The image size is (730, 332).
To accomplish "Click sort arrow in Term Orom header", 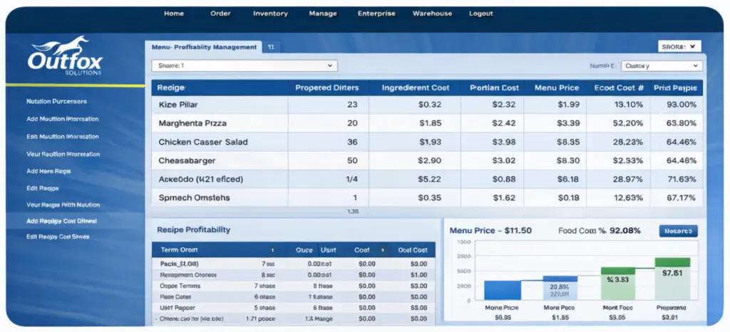I will (x=272, y=251).
